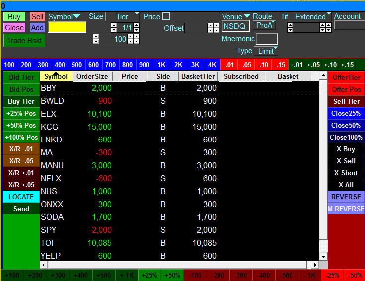Click the red -.01 price offset button
This screenshot has height=281, width=365.
(228, 65)
